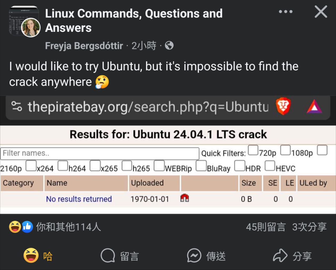Sort results by Size column header

point(248,183)
